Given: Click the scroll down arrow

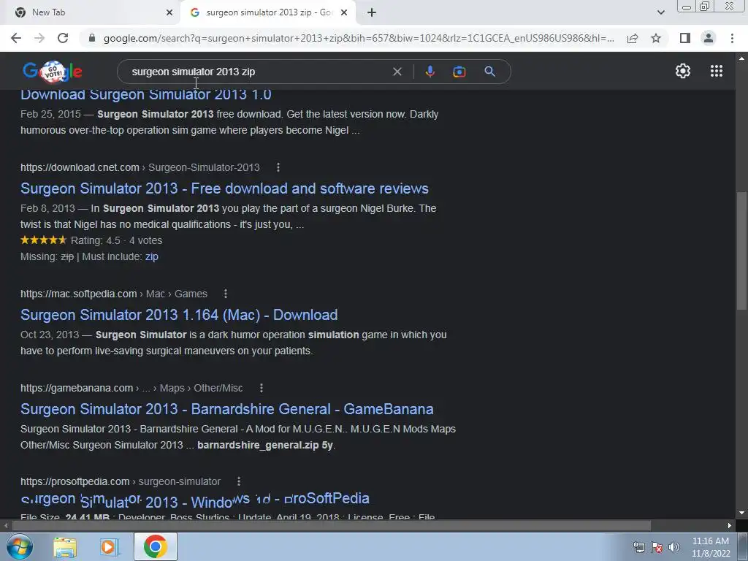Looking at the screenshot, I should (x=741, y=513).
